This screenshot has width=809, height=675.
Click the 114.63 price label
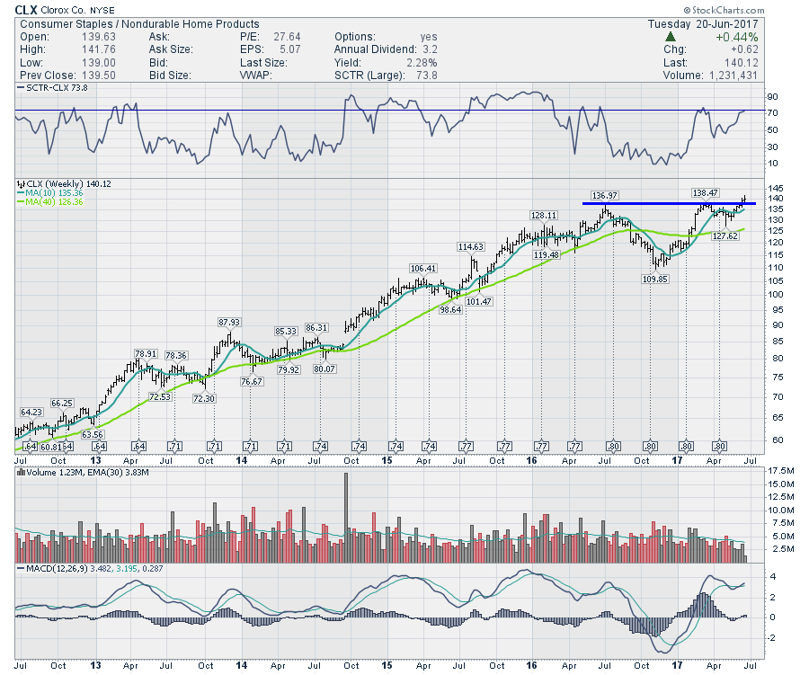[x=470, y=246]
